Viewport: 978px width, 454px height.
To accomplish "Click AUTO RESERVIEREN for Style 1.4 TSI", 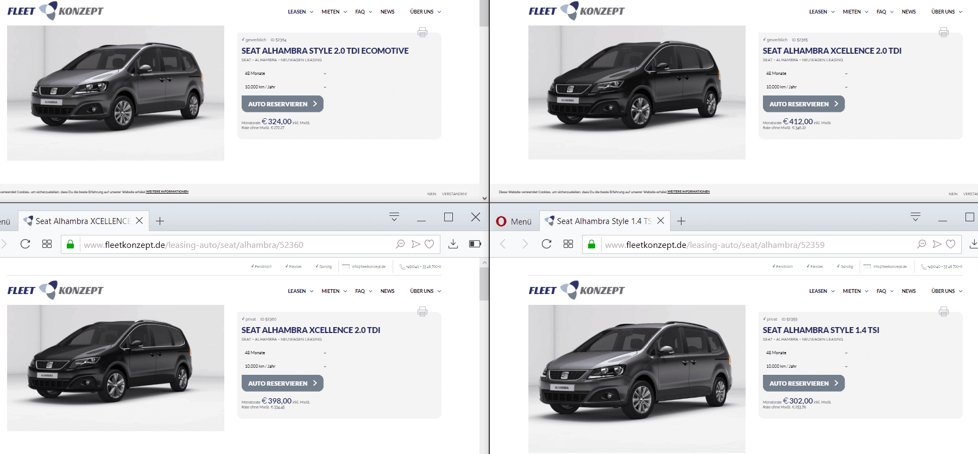I will (x=804, y=383).
